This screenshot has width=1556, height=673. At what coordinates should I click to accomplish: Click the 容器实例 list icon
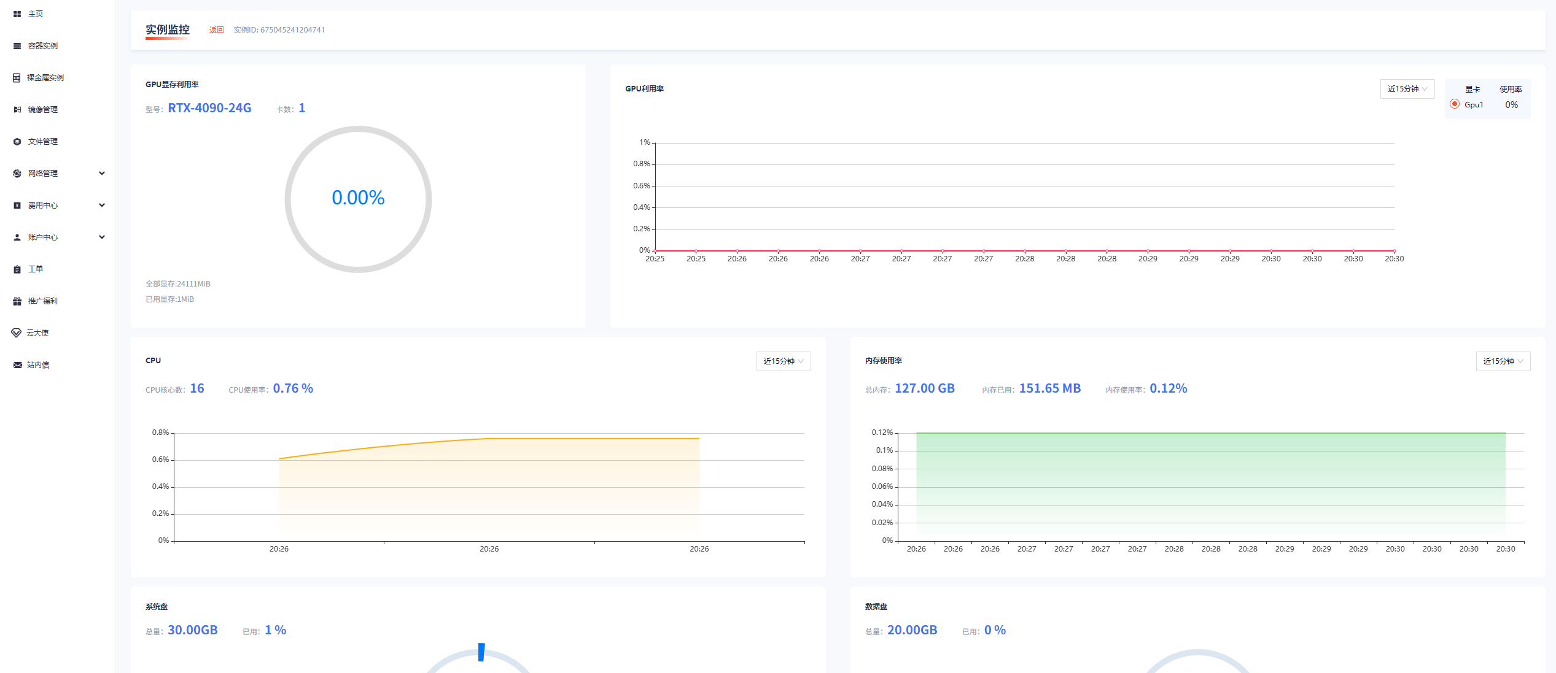click(x=17, y=46)
